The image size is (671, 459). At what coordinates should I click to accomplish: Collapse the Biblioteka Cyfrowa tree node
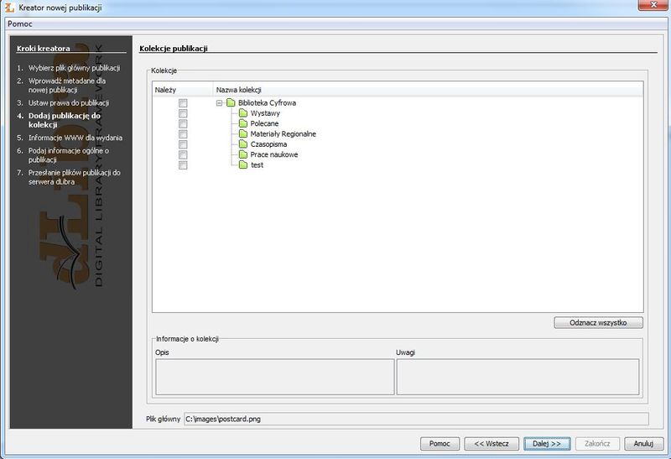(219, 103)
